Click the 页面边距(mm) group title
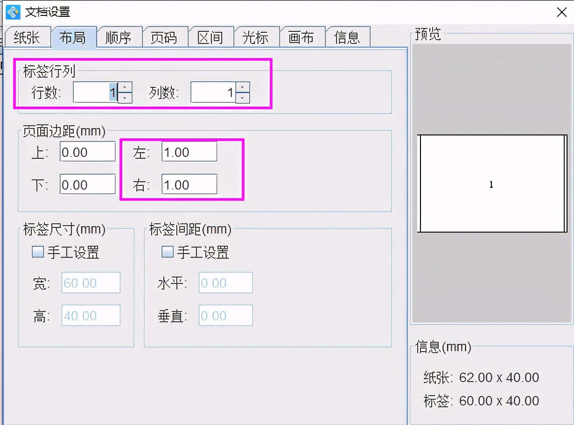This screenshot has width=574, height=425. (64, 132)
